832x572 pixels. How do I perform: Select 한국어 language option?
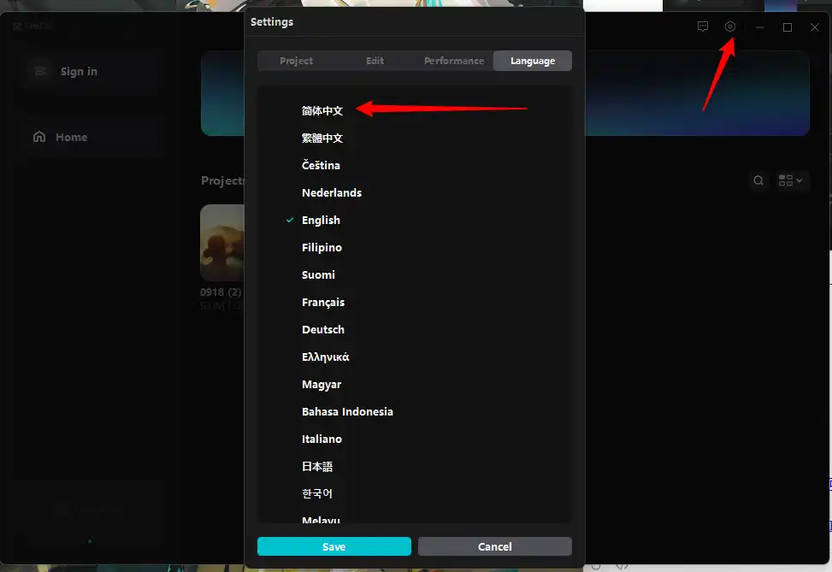click(x=317, y=493)
